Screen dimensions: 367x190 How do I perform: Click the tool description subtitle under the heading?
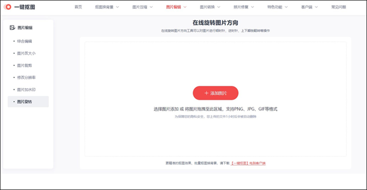(x=215, y=30)
